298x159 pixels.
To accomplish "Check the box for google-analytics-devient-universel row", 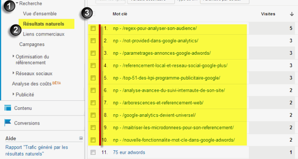I will tap(93, 115).
